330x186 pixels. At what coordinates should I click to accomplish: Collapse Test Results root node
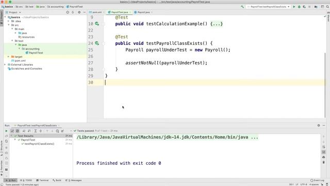click(11, 136)
